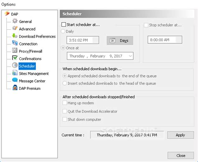Select the Scheduler tree item

27,66
